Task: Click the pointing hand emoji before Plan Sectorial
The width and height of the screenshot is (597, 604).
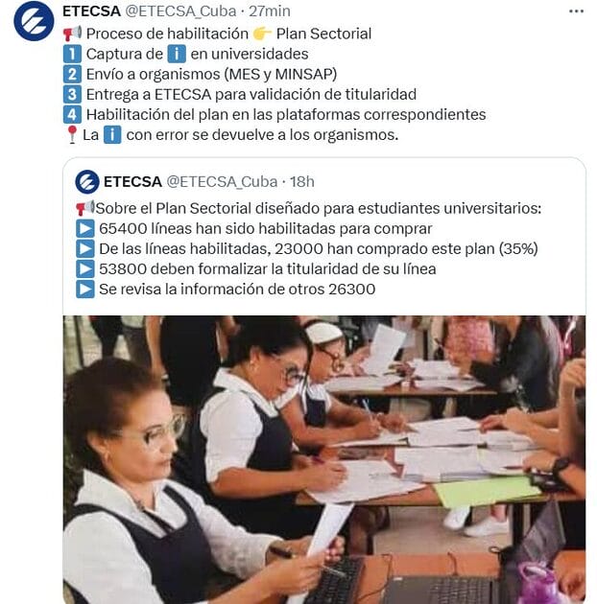Action: 262,34
